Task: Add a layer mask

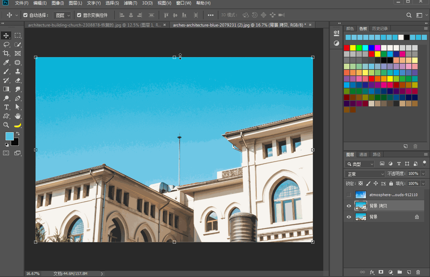Action: [x=381, y=272]
